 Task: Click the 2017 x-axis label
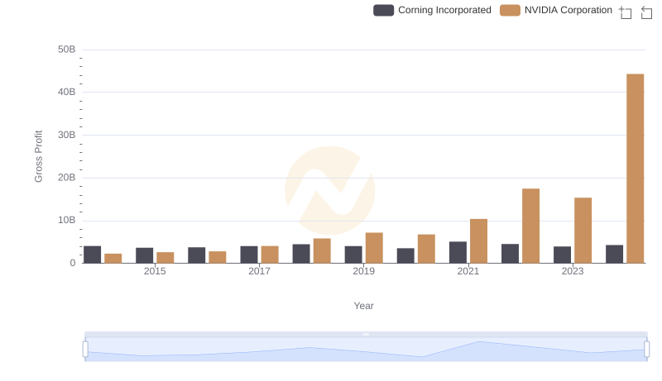tap(259, 271)
